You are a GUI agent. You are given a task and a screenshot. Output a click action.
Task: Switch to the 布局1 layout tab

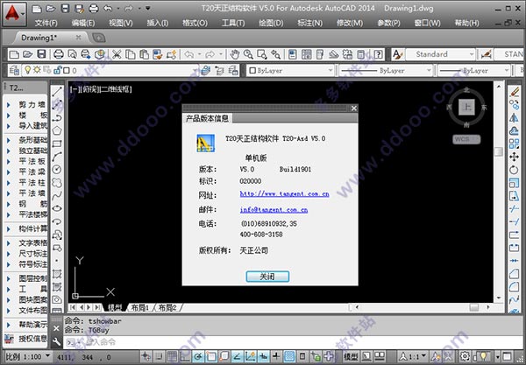(x=140, y=308)
